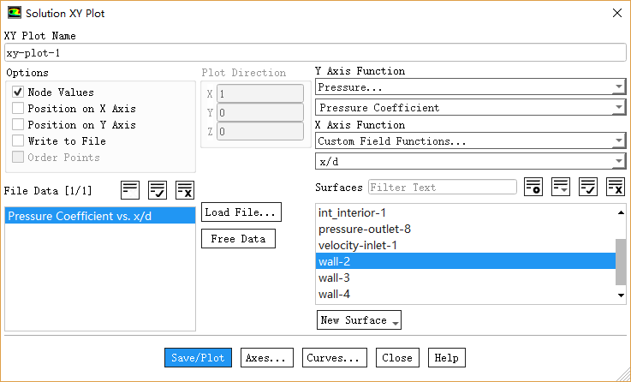Select all File Data entries icon
Image resolution: width=631 pixels, height=382 pixels.
tap(158, 189)
